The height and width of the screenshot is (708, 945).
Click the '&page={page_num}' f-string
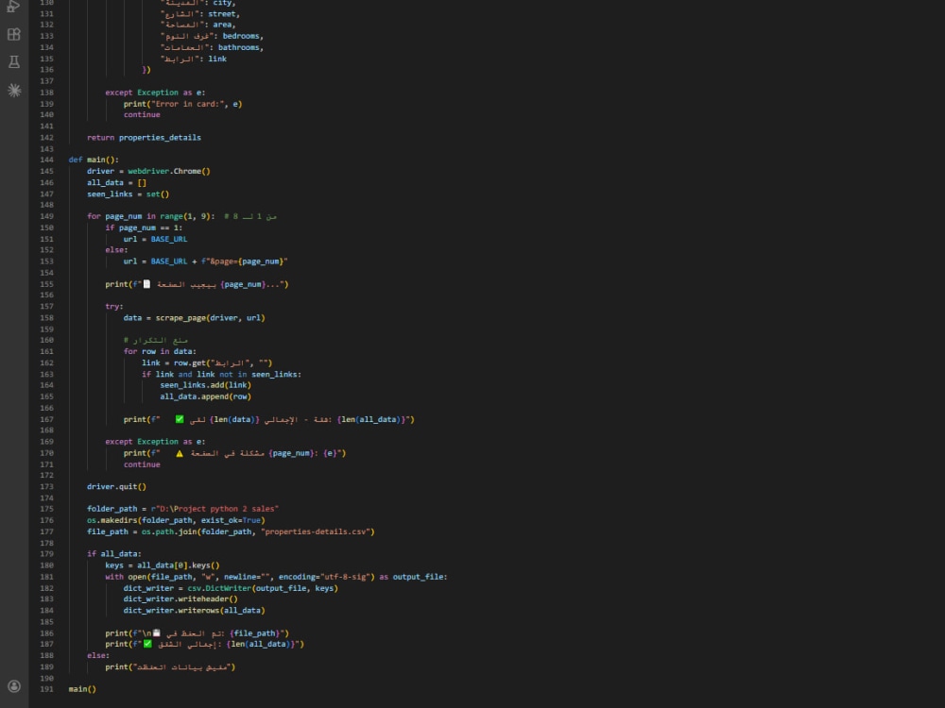247,261
